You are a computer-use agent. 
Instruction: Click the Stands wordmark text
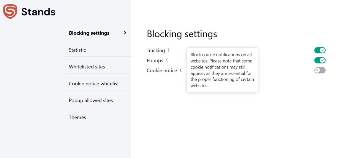click(38, 12)
